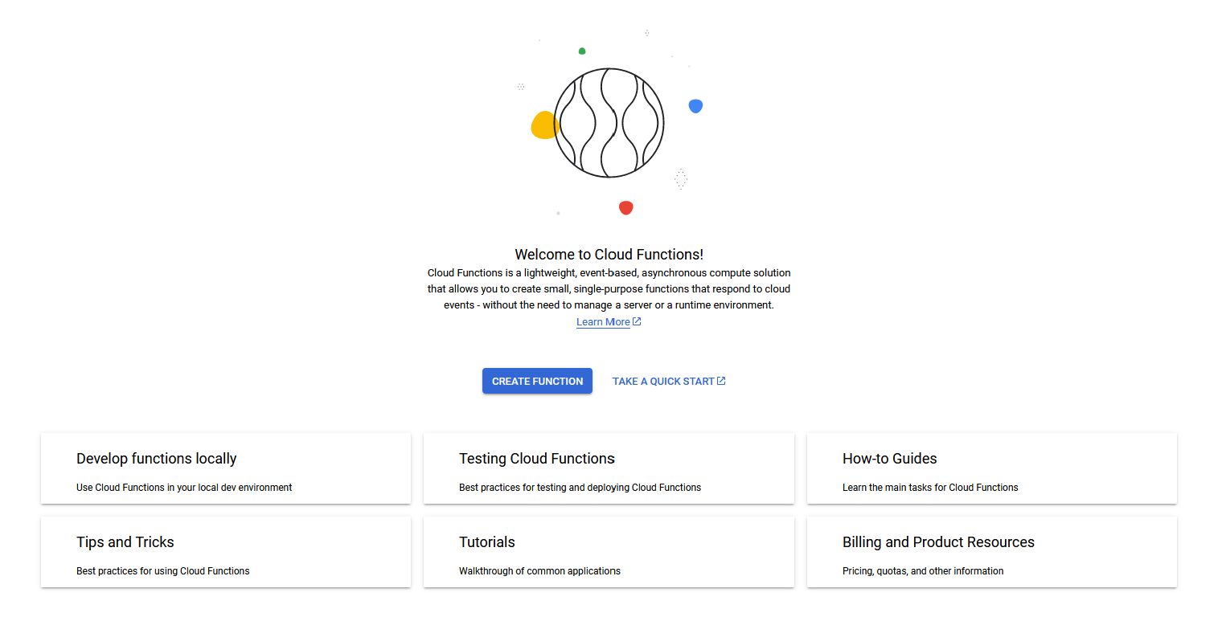Select the How-to Guides card
The width and height of the screenshot is (1222, 617).
[992, 468]
